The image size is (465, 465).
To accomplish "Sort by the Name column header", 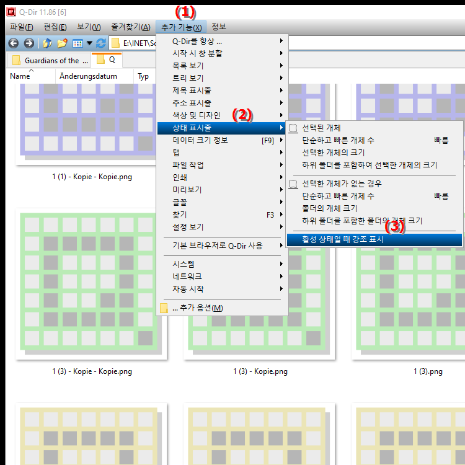I will pos(30,76).
